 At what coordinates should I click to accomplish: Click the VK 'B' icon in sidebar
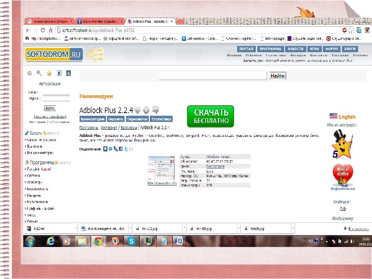[x=59, y=73]
